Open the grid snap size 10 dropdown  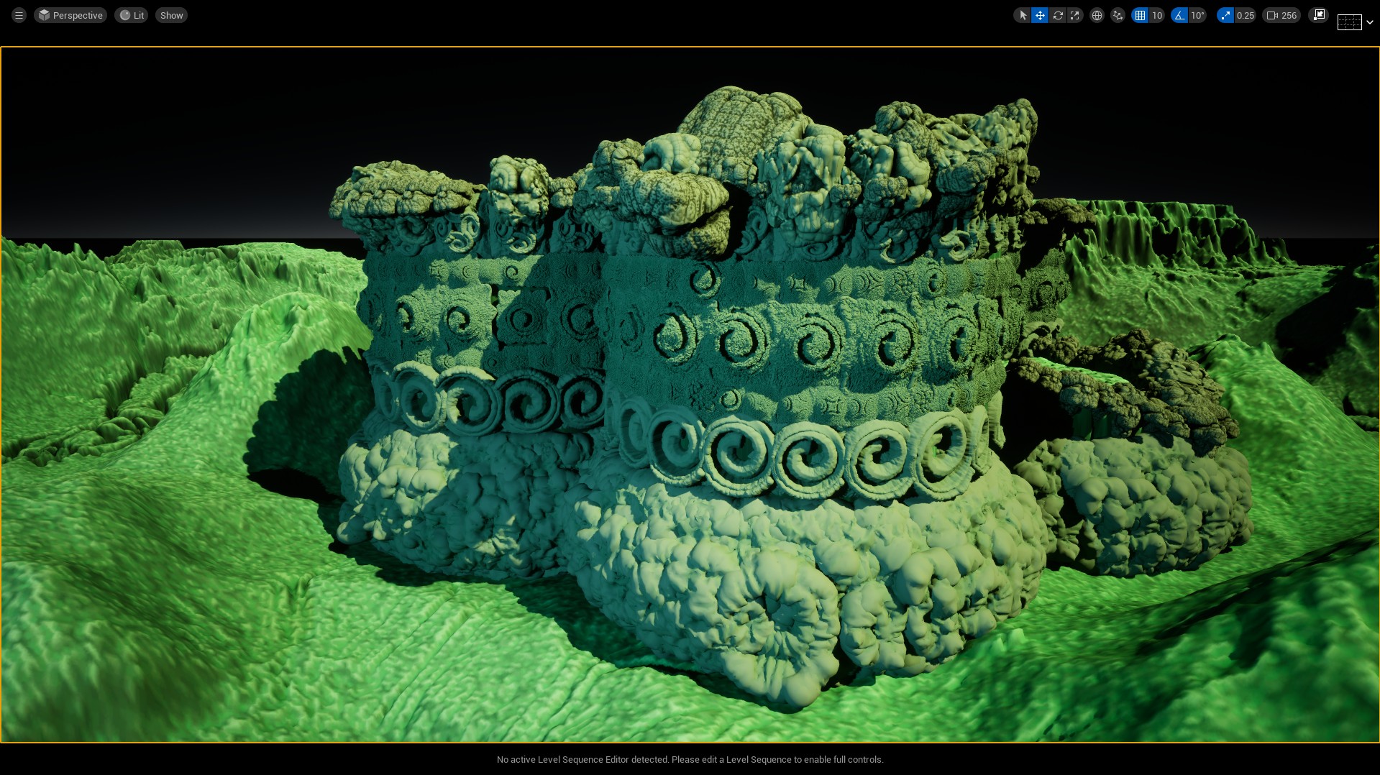(1156, 15)
